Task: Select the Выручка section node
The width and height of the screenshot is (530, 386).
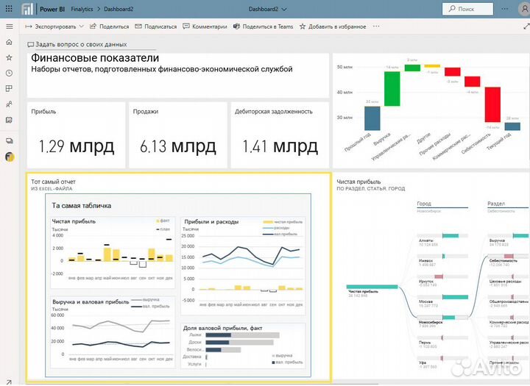Action: [509, 236]
